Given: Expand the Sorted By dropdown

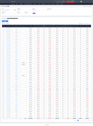Looking at the screenshot, I should point(28,13).
